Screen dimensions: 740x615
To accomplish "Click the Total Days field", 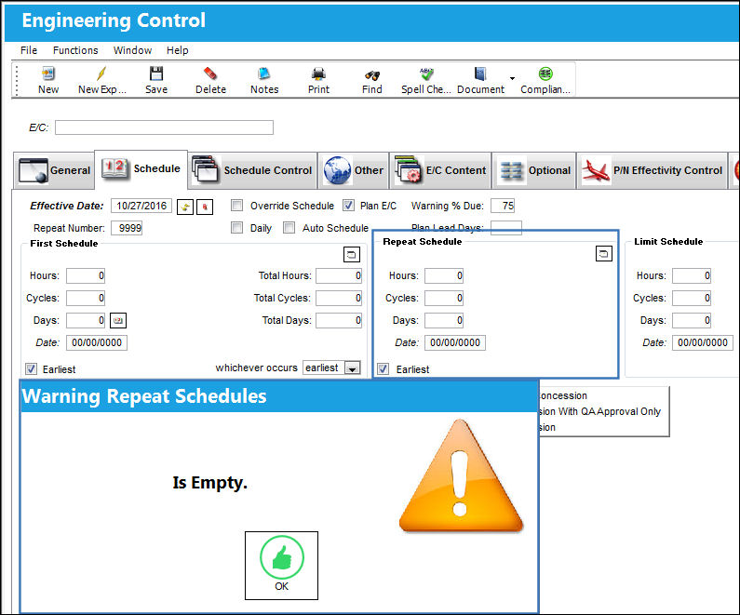I will (x=339, y=320).
